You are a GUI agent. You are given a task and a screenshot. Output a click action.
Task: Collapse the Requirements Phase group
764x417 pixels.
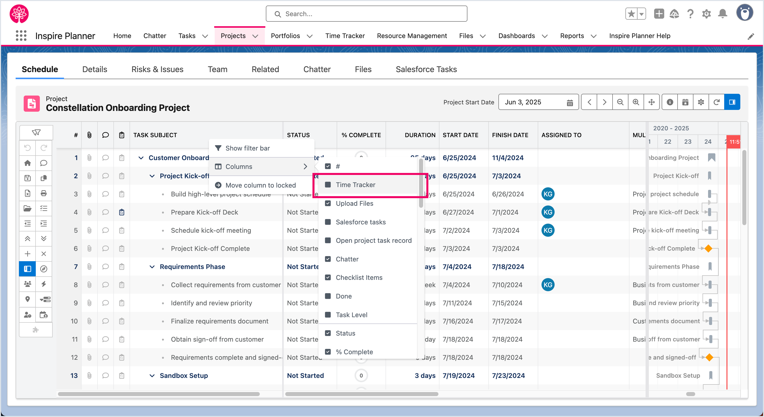152,267
